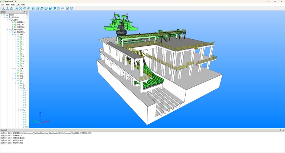285x153 pixels.
Task: Click the hide eye-slash icon in toolbar
Action: 29,8
